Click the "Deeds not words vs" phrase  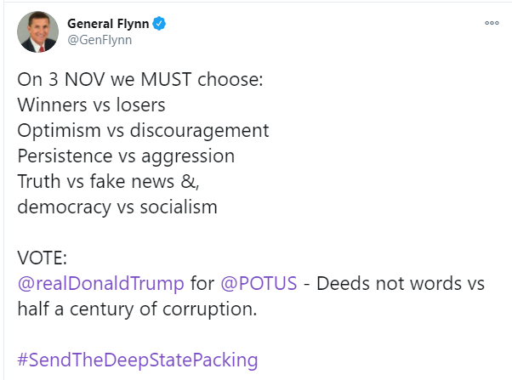[401, 283]
